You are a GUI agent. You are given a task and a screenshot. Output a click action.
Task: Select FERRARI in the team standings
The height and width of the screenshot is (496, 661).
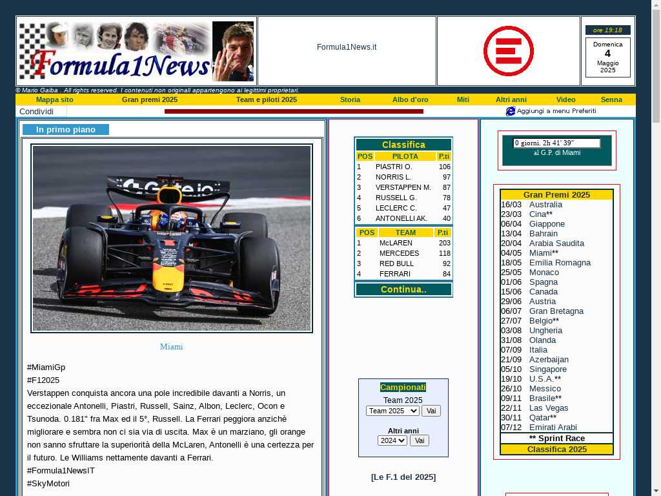click(394, 274)
